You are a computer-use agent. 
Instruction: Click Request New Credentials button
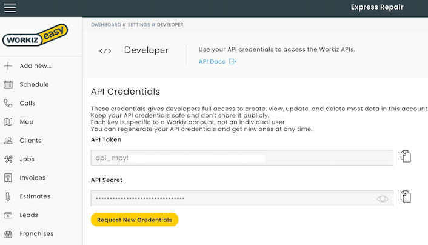coord(135,220)
